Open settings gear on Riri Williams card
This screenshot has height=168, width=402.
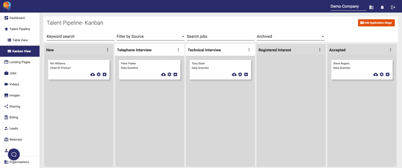pyautogui.click(x=98, y=74)
